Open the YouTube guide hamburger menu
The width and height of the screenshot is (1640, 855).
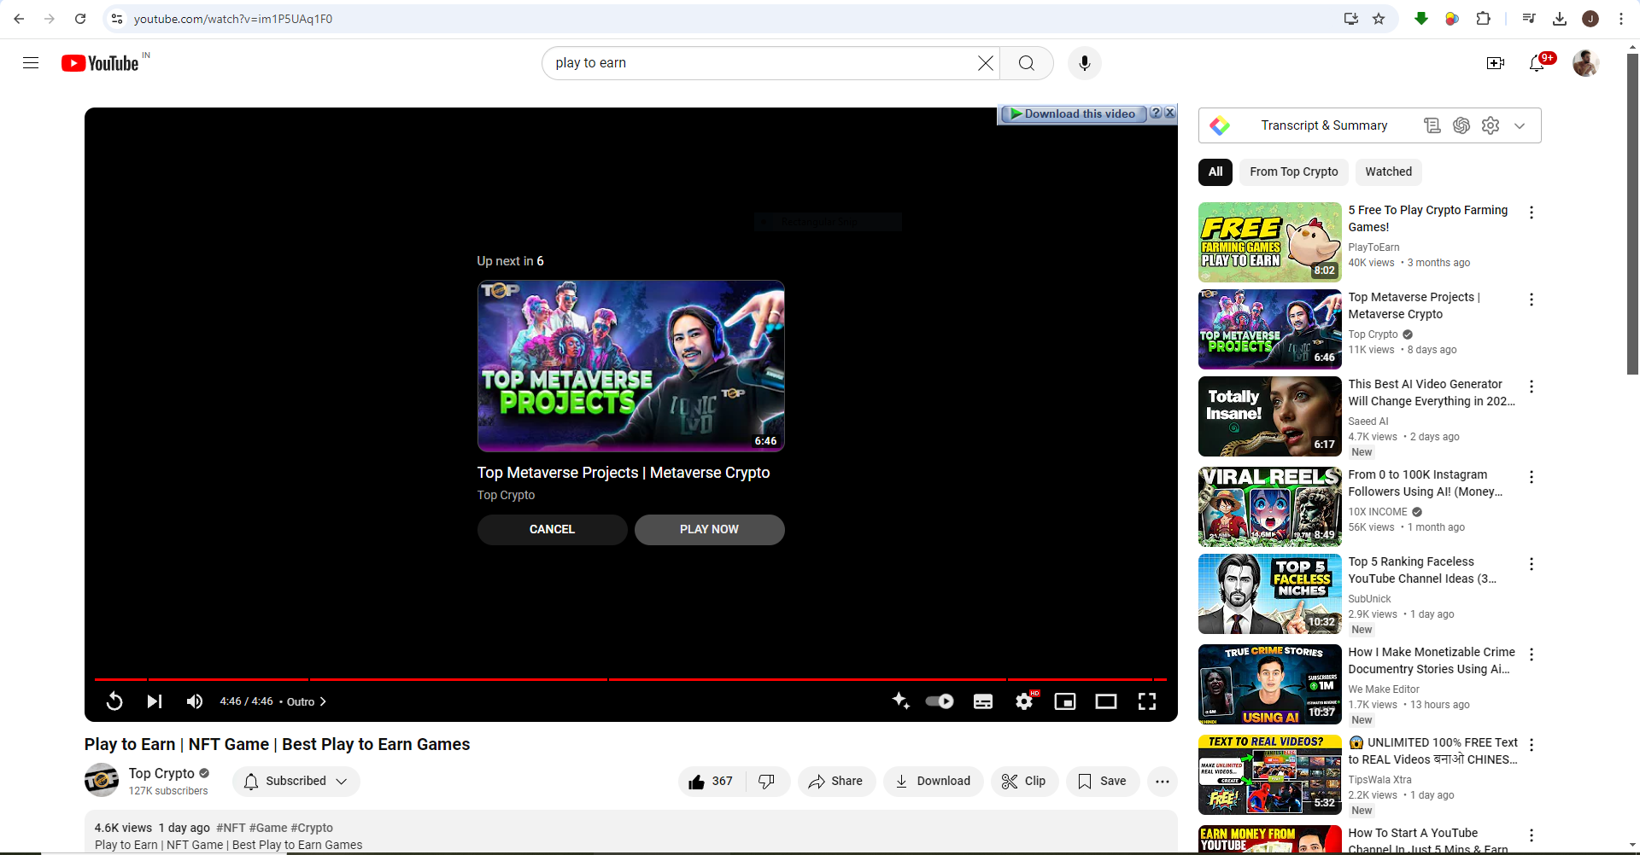pos(31,63)
